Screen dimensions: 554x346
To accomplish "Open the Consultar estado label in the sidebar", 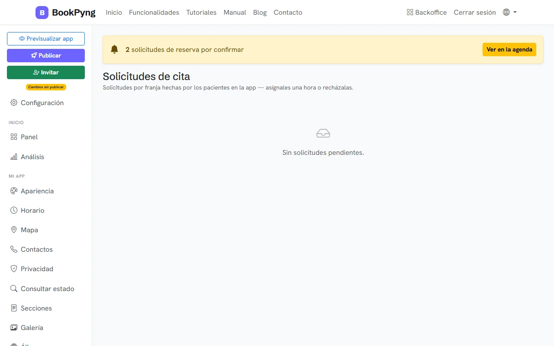I will 48,288.
